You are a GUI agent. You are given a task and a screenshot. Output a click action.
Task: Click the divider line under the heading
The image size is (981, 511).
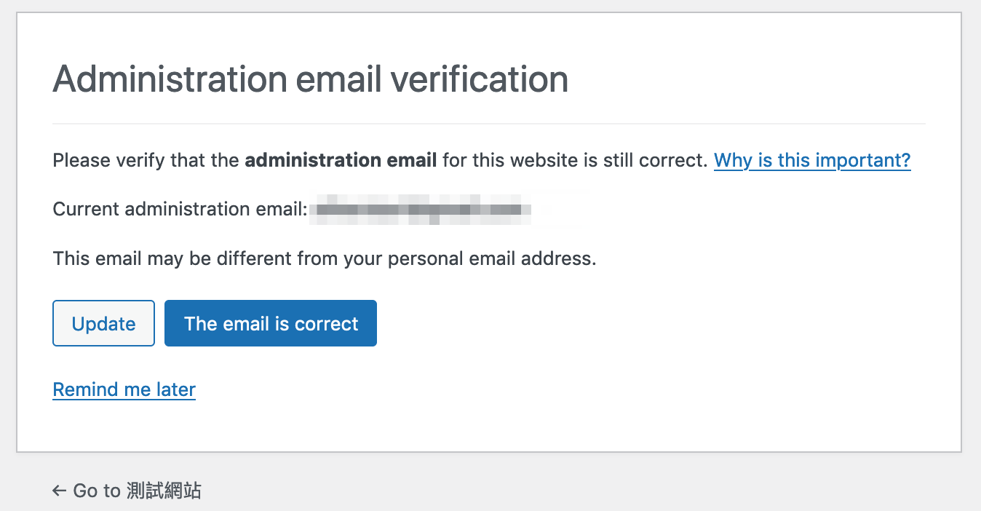click(x=489, y=124)
